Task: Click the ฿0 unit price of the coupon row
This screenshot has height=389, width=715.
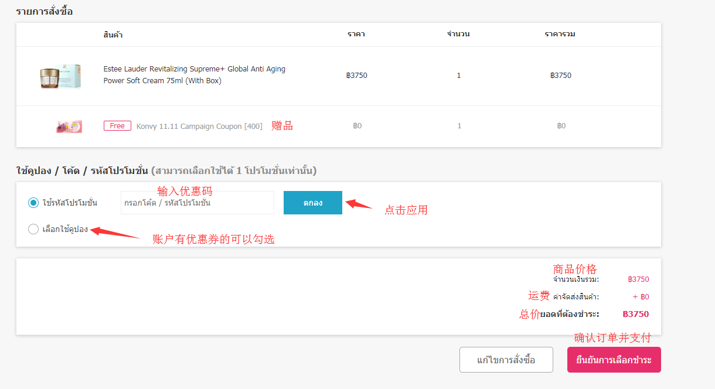Action: click(x=357, y=126)
